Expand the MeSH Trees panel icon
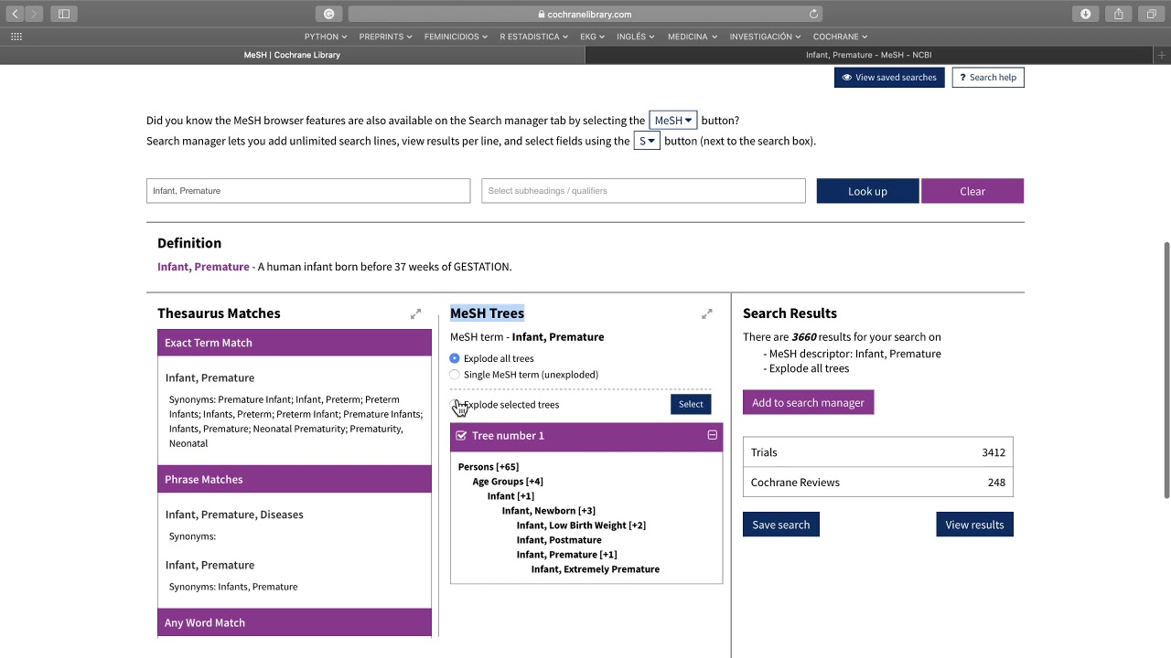Image resolution: width=1171 pixels, height=658 pixels. 706,313
